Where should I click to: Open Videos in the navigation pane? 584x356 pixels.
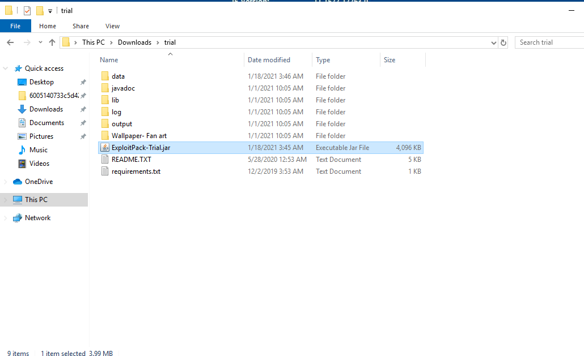click(x=39, y=164)
